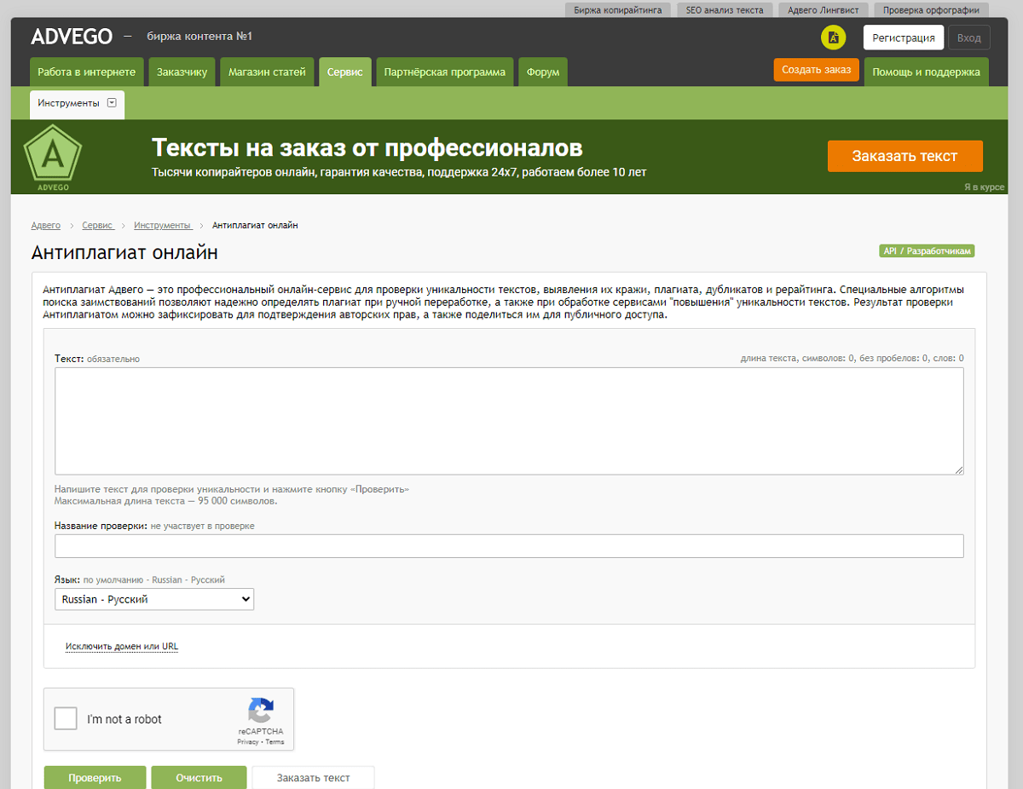Open the Язык language dropdown

[x=154, y=599]
